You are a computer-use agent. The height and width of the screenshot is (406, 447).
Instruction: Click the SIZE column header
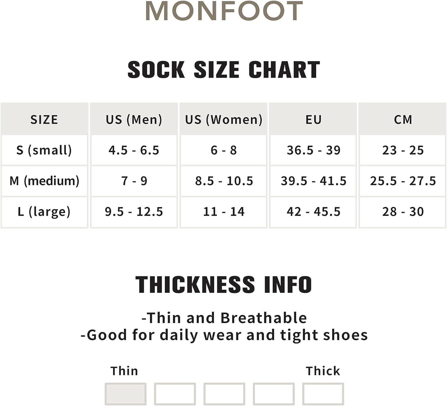coord(44,119)
